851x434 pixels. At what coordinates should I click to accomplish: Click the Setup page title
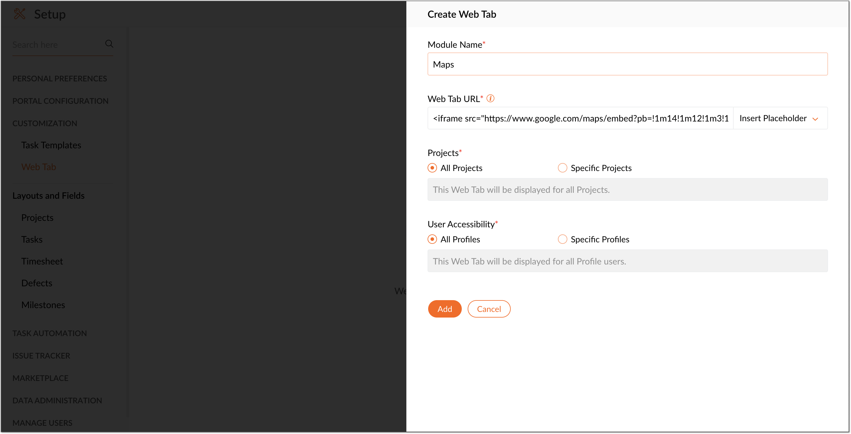(50, 14)
